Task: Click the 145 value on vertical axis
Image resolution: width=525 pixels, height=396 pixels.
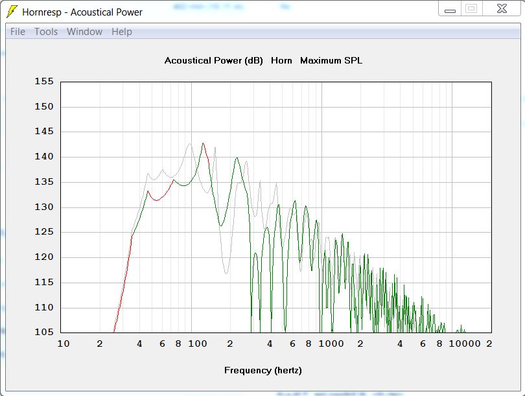Action: pos(44,131)
